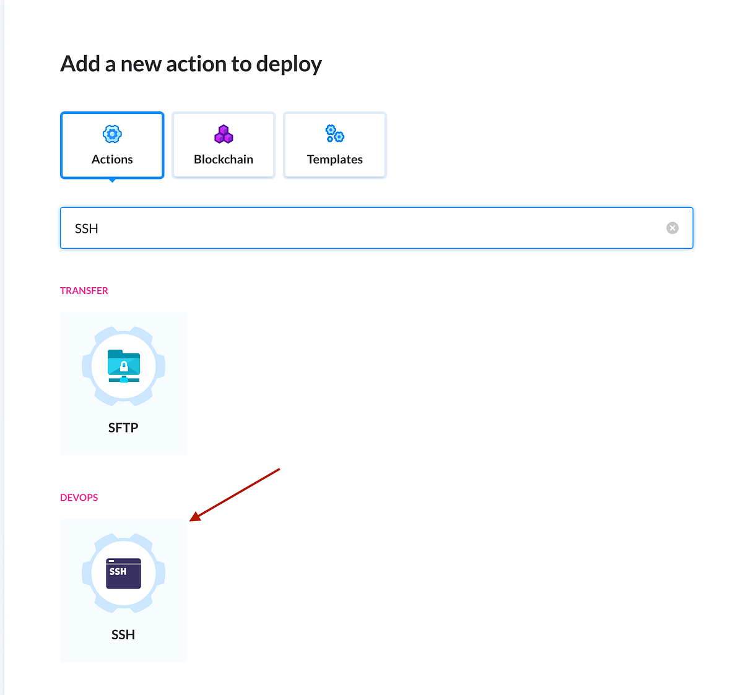Select the SSH action card under DEVOPS
Image resolution: width=743 pixels, height=695 pixels.
pos(123,590)
